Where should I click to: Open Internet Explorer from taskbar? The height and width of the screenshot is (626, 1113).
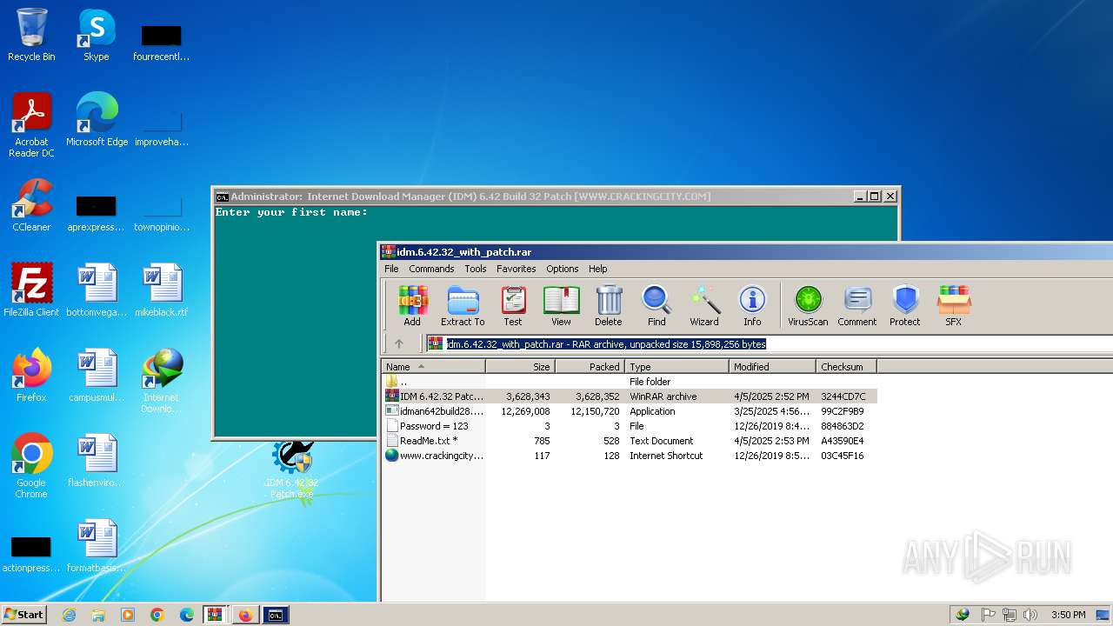click(x=70, y=615)
